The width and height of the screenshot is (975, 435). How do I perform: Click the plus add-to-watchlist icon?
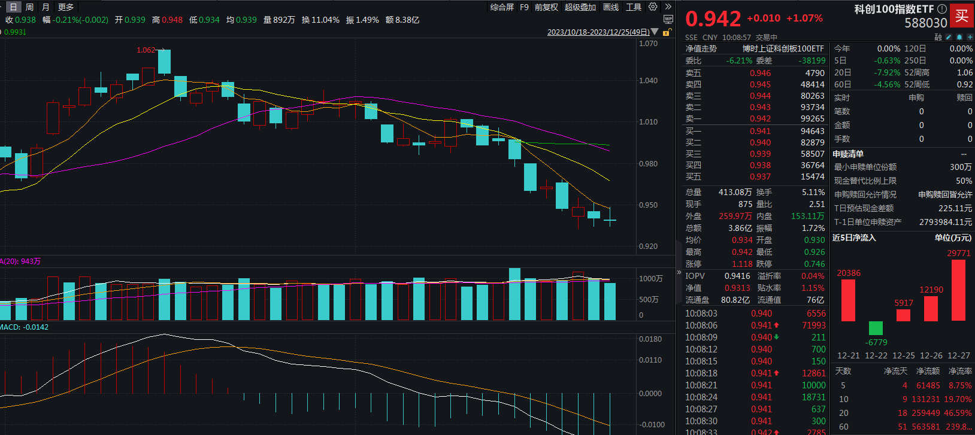click(969, 37)
